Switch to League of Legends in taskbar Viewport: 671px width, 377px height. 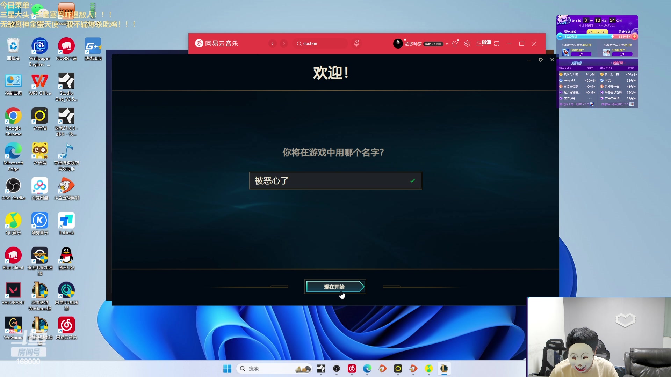click(x=444, y=369)
